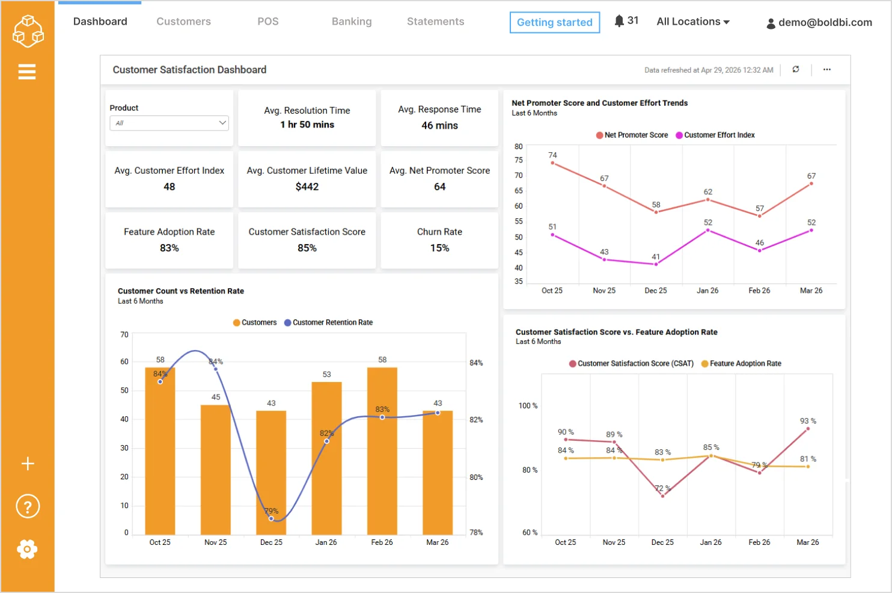Click the NPS data point labeled 74
Viewport: 892px width, 593px height.
(x=552, y=163)
